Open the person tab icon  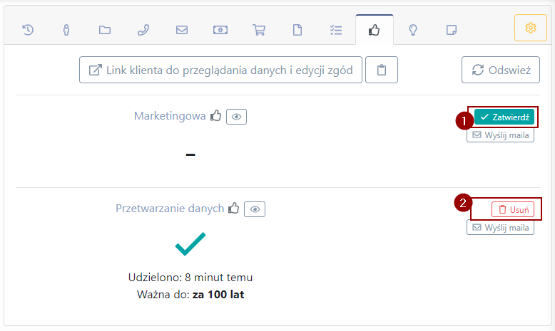click(66, 30)
